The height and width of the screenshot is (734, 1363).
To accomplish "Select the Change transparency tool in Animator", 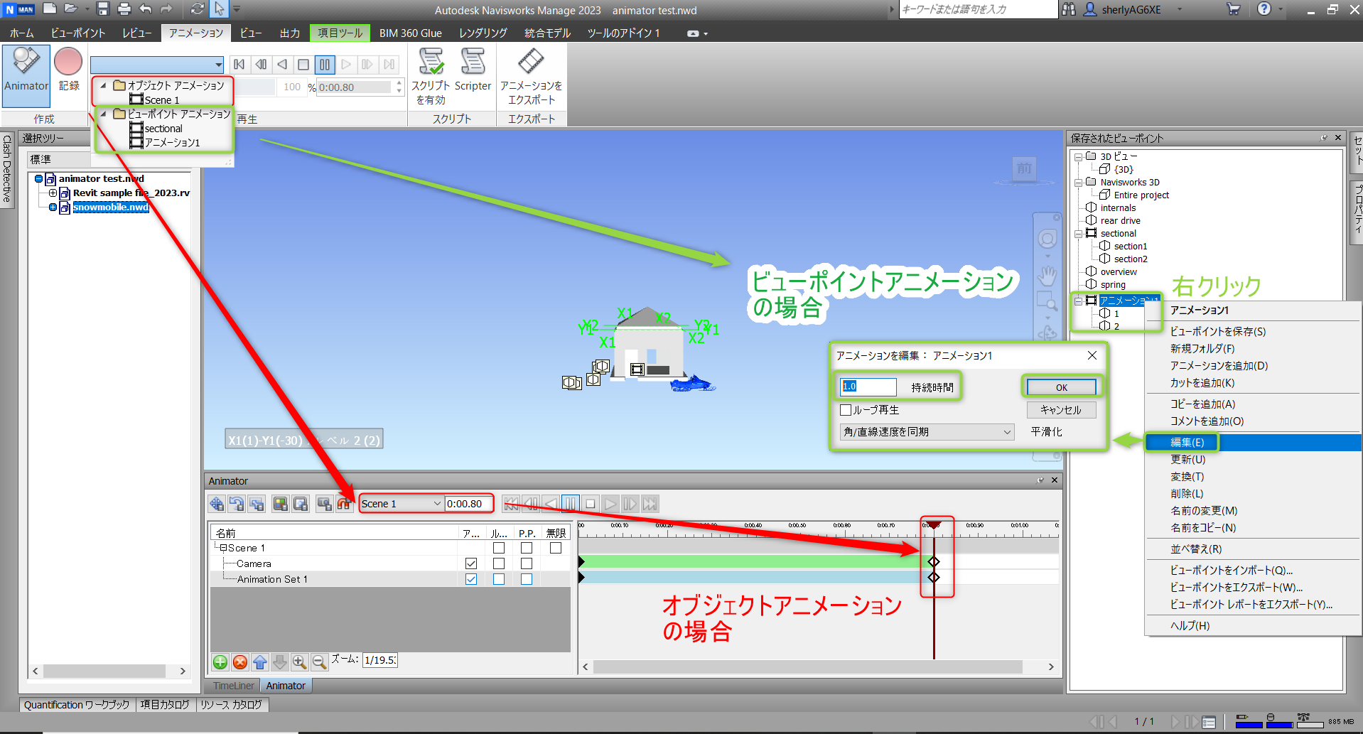I will point(301,504).
